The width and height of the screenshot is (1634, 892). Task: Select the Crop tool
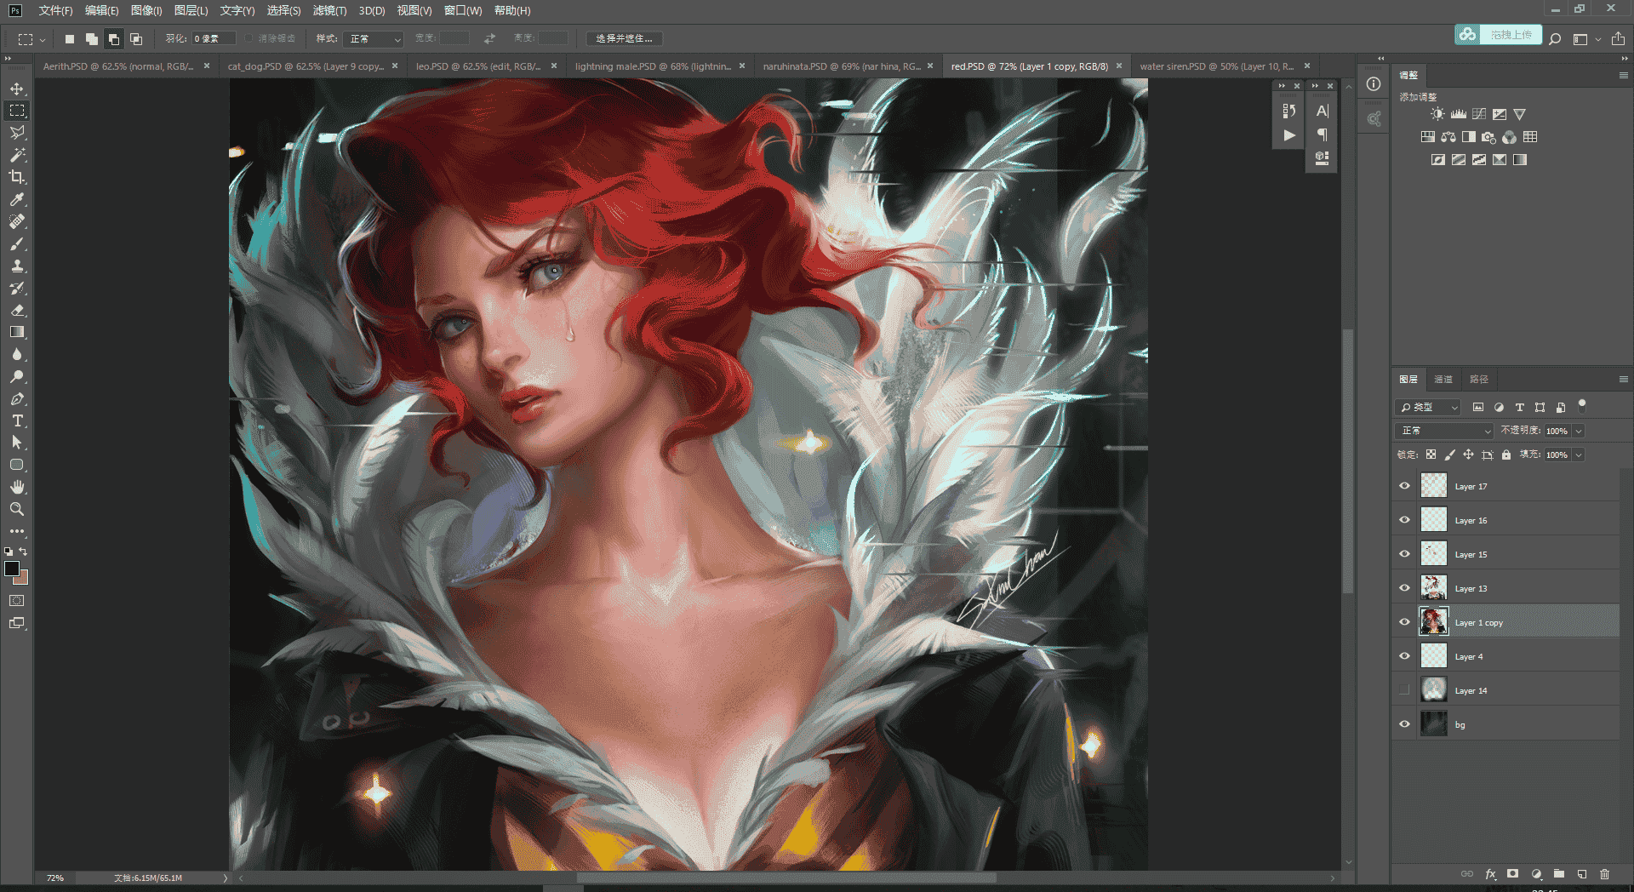pyautogui.click(x=17, y=177)
